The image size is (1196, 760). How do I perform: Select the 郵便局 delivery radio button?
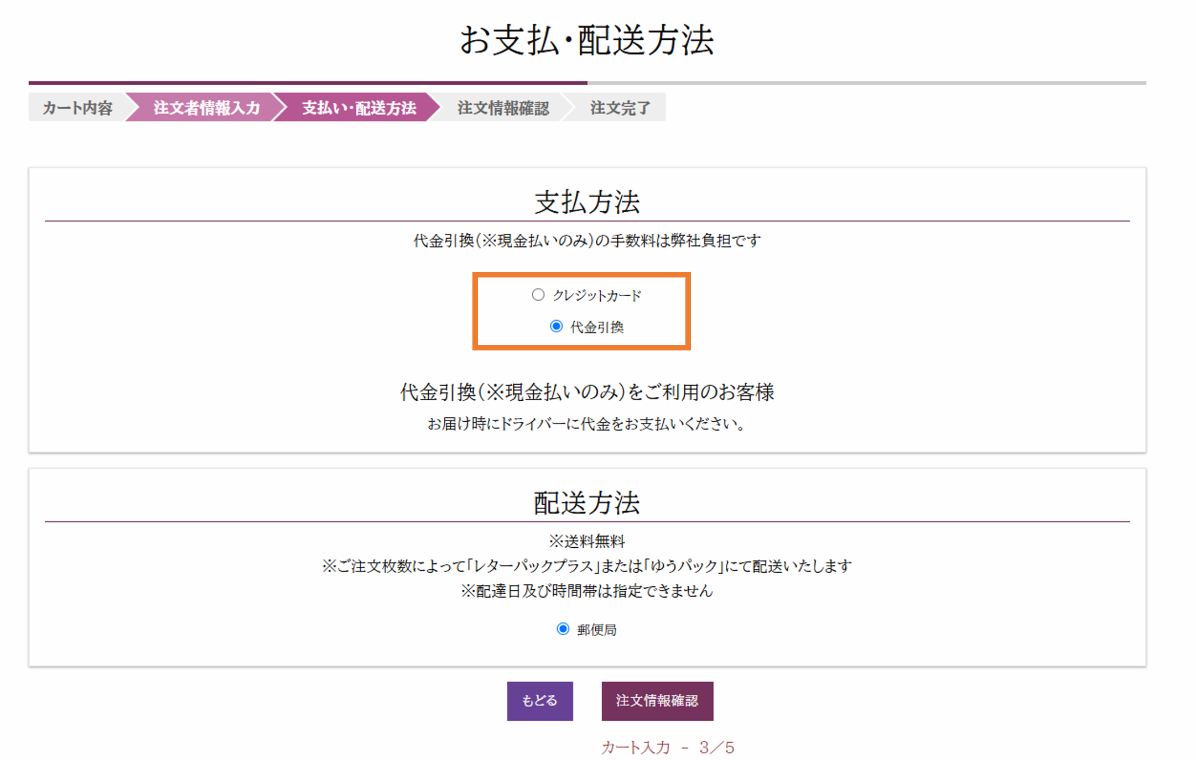563,629
